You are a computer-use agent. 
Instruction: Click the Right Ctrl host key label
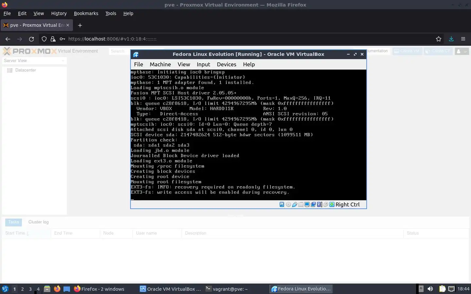coord(347,204)
